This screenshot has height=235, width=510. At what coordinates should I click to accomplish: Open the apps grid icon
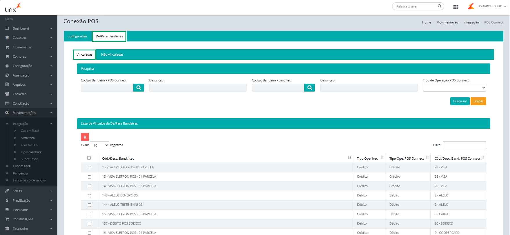456,7
